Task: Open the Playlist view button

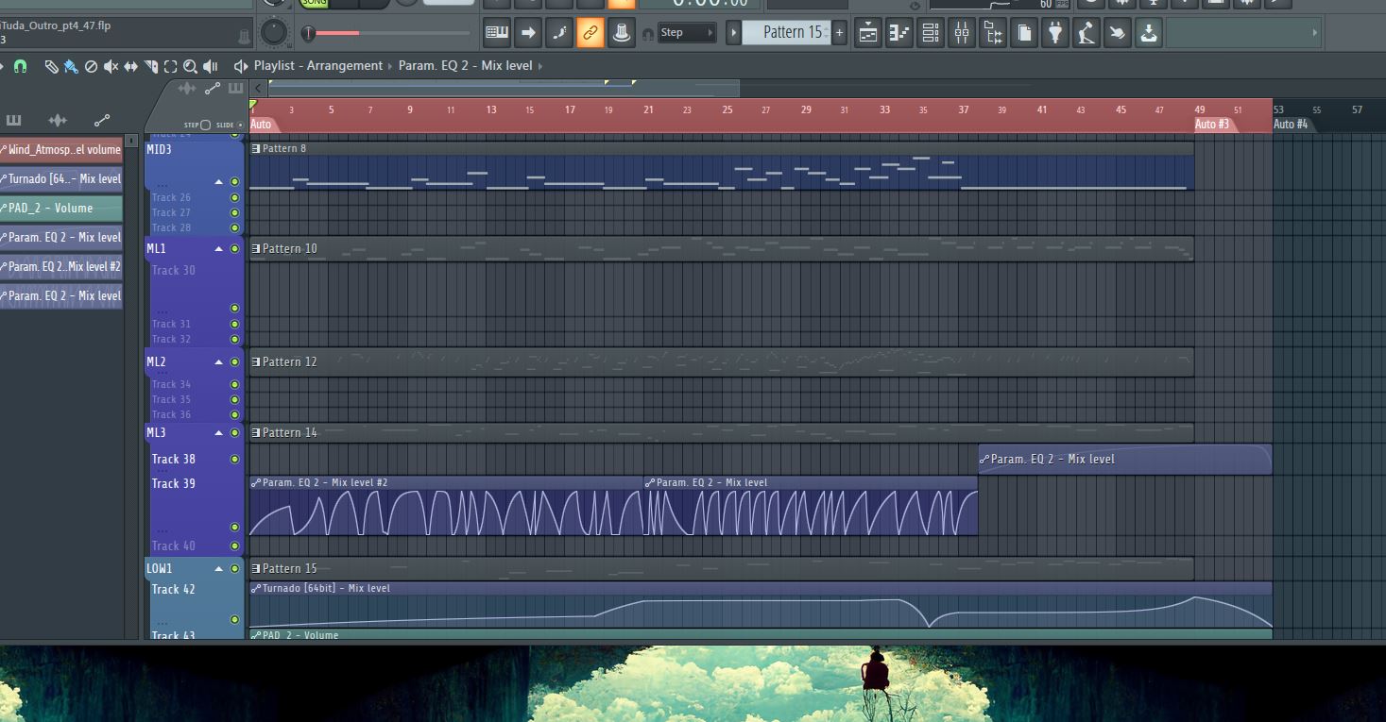Action: point(868,34)
